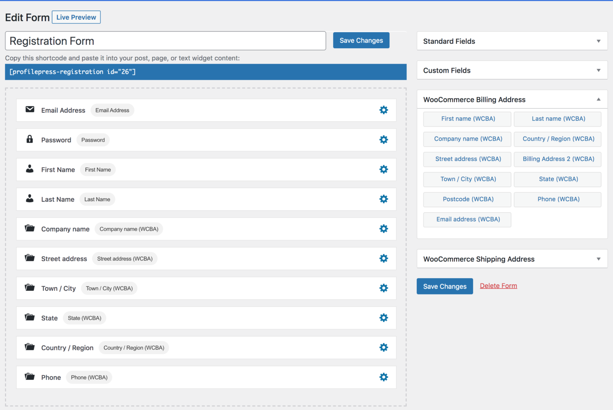Image resolution: width=613 pixels, height=410 pixels.
Task: Expand the Custom Fields panel arrow
Action: (599, 70)
